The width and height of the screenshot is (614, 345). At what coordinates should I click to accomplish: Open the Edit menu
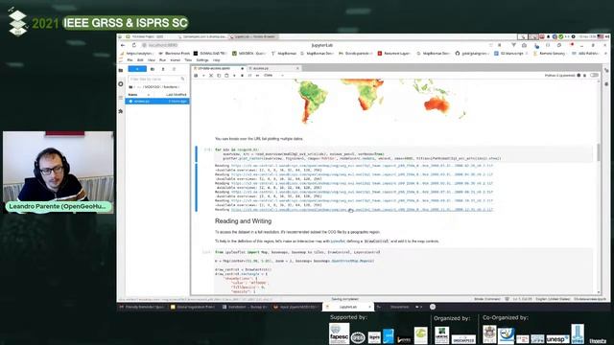coord(140,60)
